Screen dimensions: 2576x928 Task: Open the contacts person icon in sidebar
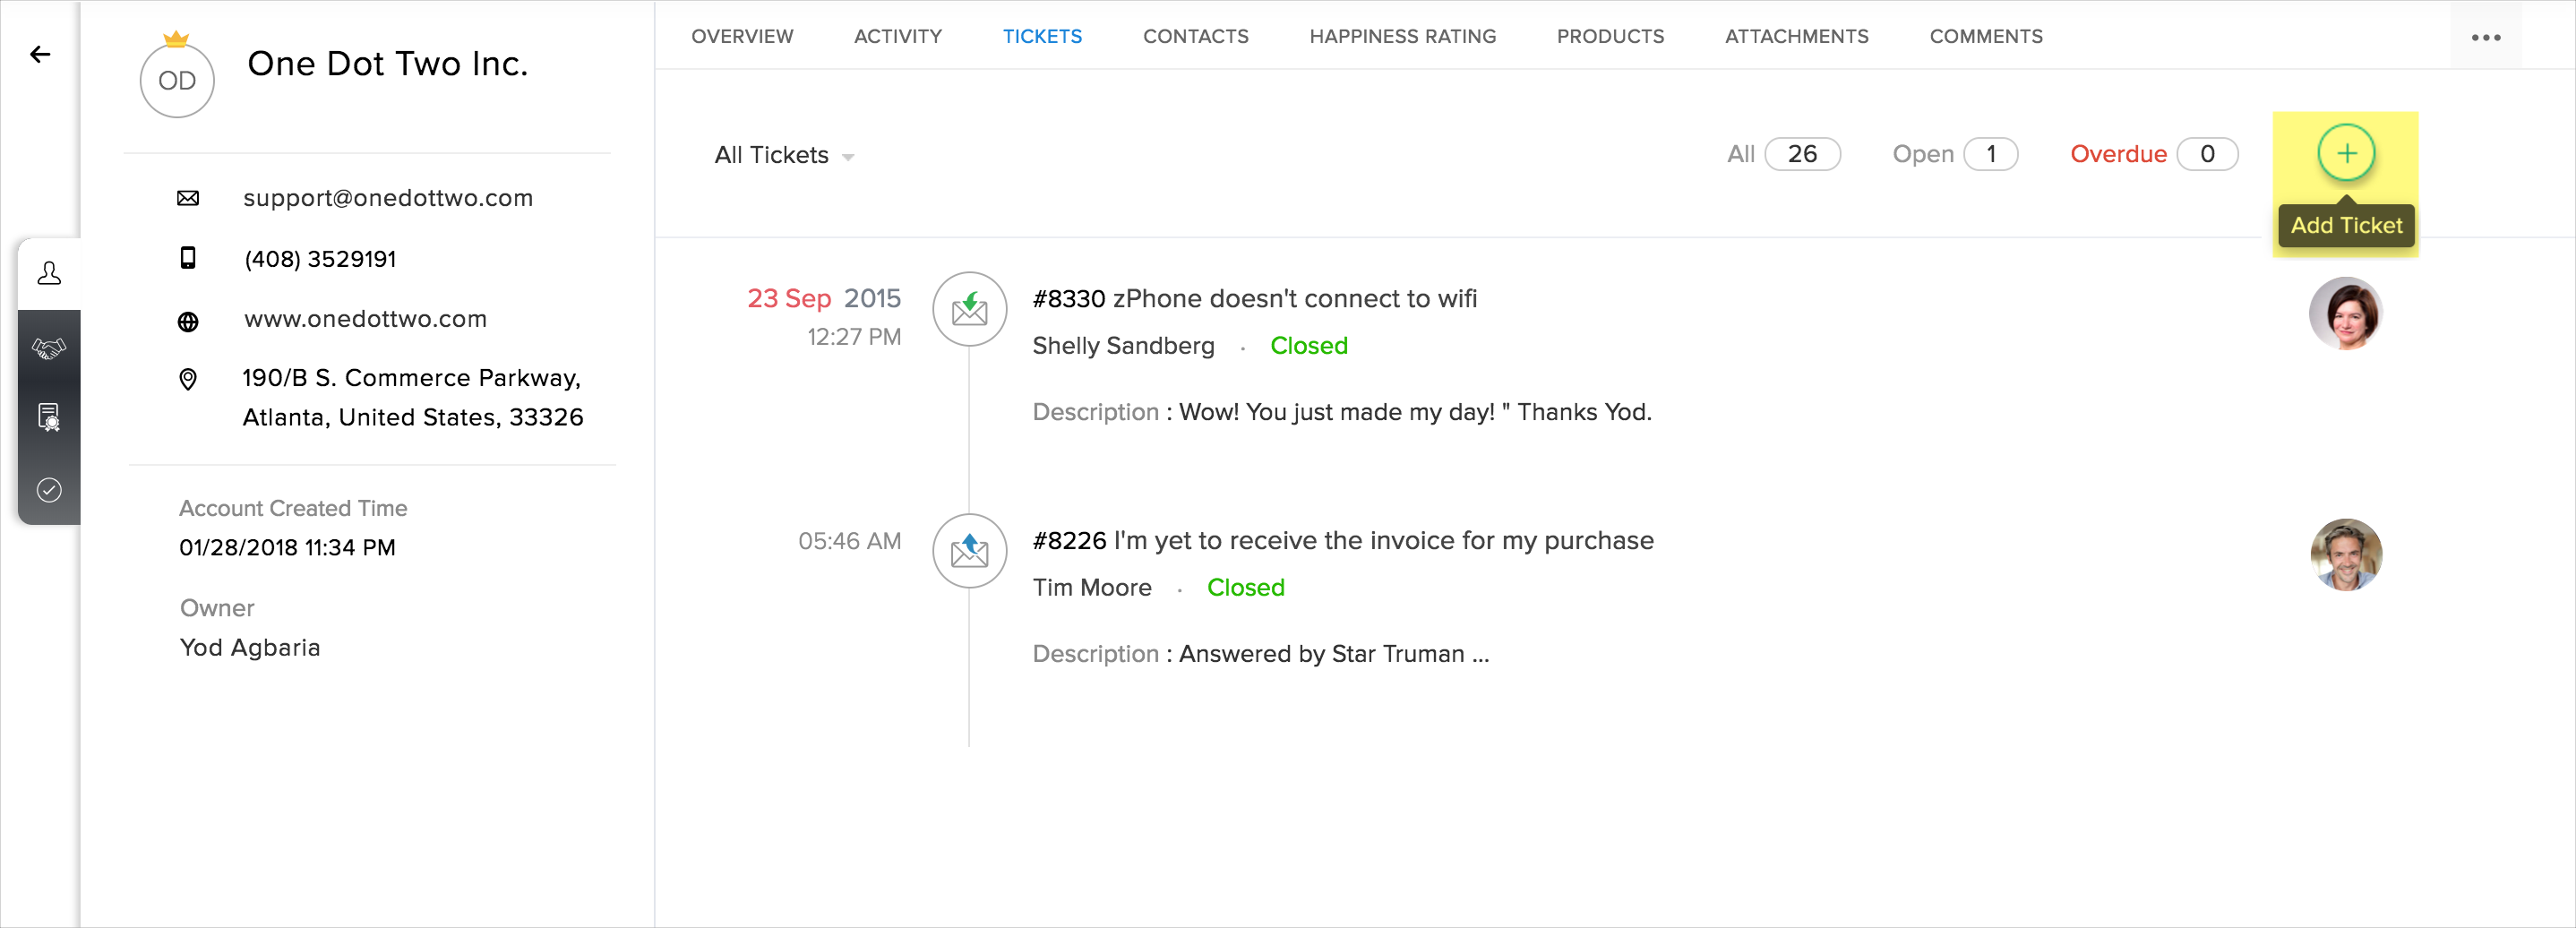tap(49, 273)
